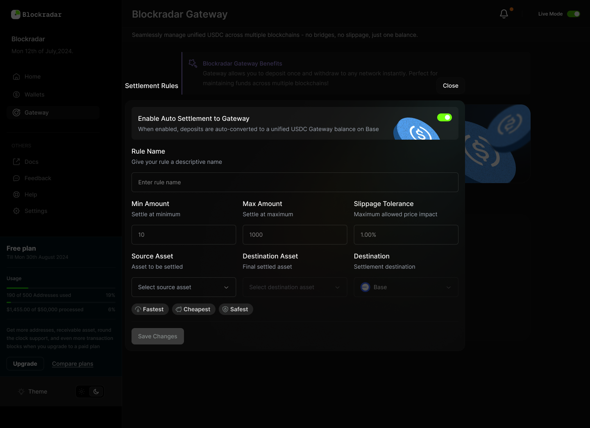The image size is (590, 428).
Task: Open the Compare plans link
Action: click(x=73, y=364)
